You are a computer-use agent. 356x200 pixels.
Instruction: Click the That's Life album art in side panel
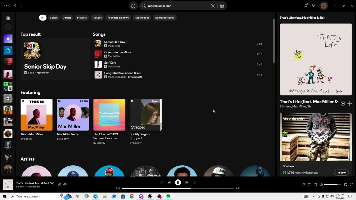point(316,59)
